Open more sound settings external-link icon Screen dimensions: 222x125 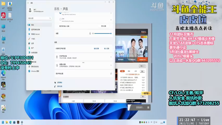111,74
